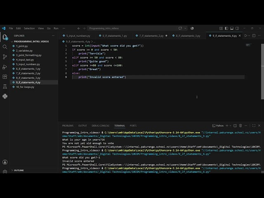Open the Extensions view
The height and width of the screenshot is (198, 264).
click(x=5, y=77)
